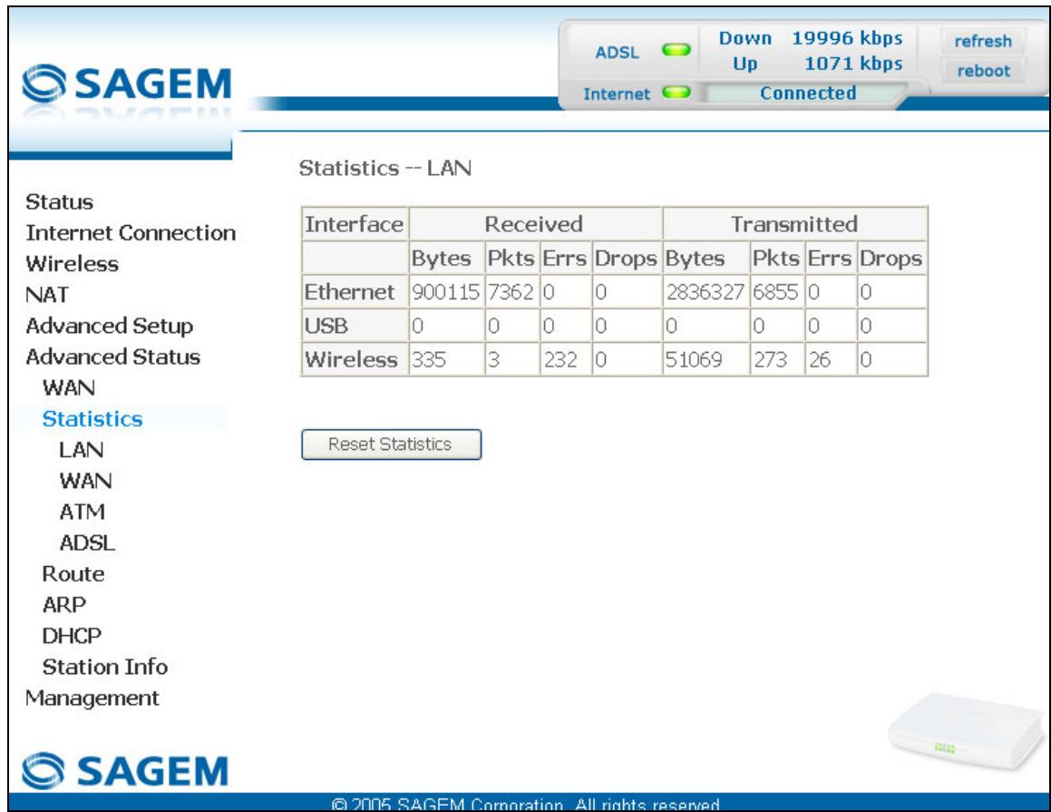This screenshot has width=1051, height=812.
Task: Click the USB row label
Action: (326, 326)
